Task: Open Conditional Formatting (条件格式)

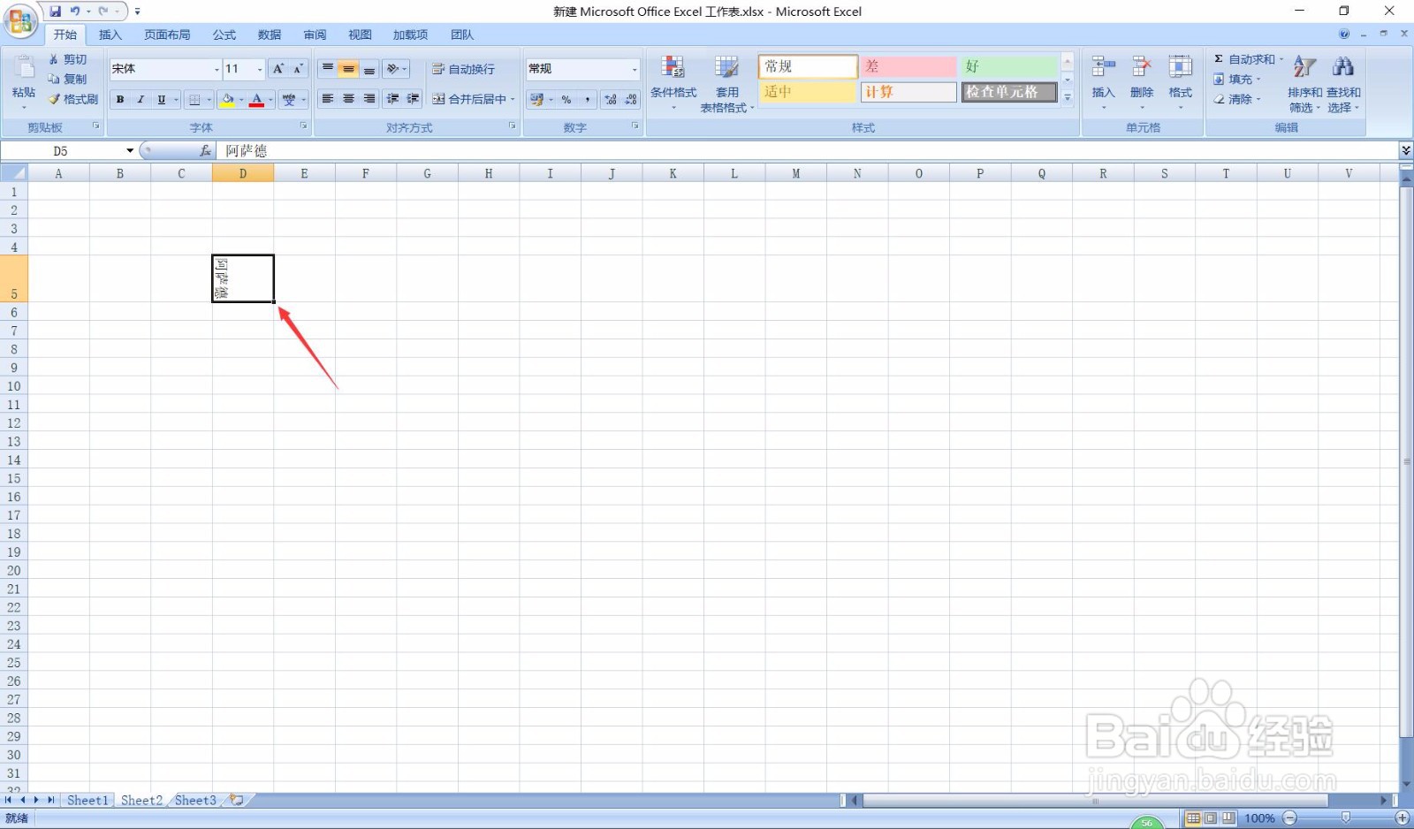Action: (x=673, y=82)
